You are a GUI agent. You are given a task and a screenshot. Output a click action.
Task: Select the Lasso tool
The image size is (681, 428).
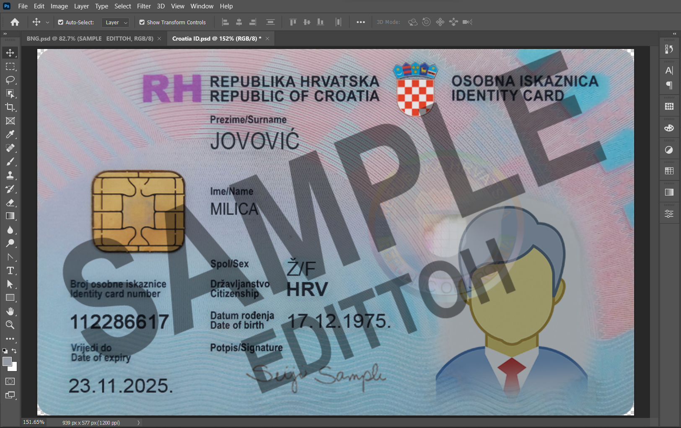pos(10,80)
